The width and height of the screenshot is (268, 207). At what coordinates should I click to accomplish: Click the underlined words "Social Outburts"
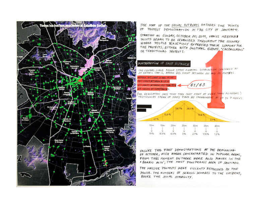[x=185, y=25]
